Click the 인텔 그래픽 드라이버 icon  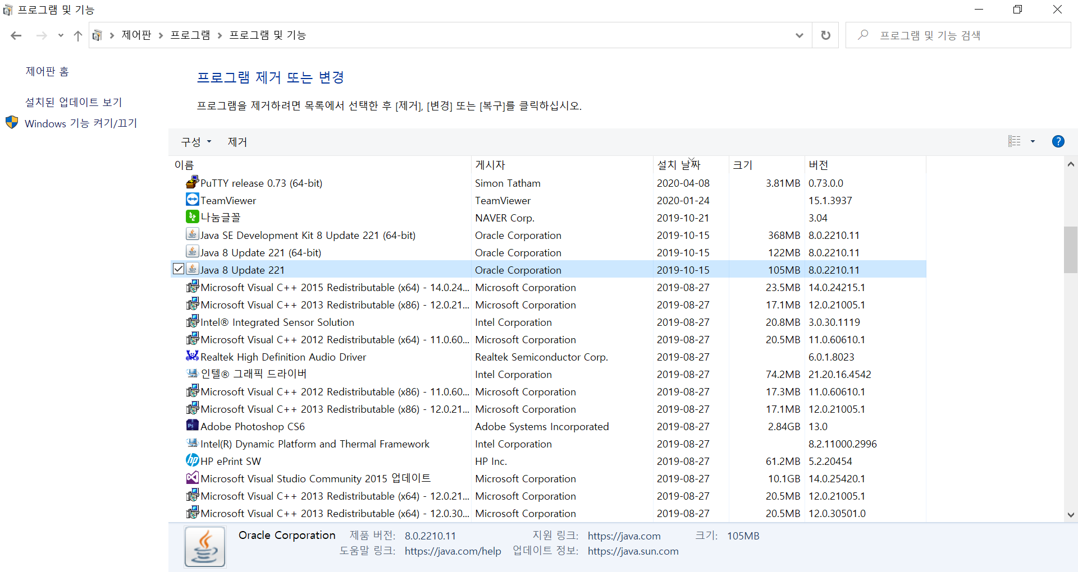(193, 373)
